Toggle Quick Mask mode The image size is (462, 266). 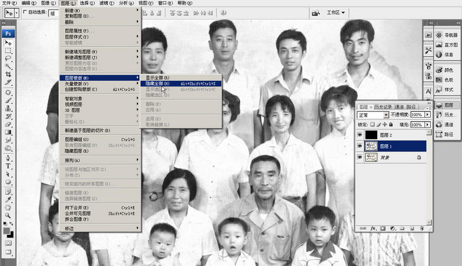[8, 243]
